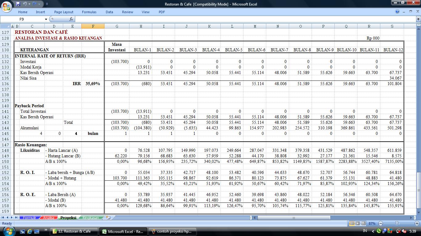Viewport: 421px width, 236px height.
Task: Select row 145 header
Action: [5, 133]
